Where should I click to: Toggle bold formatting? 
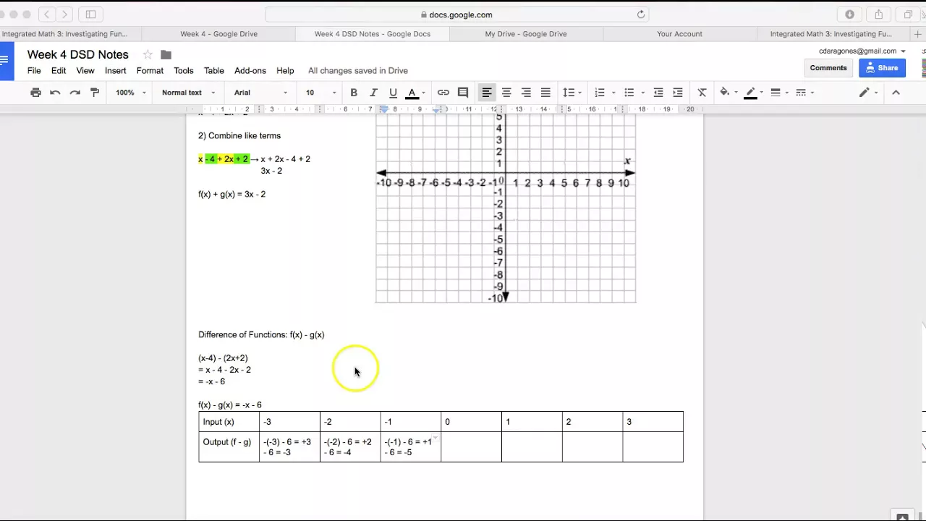pos(354,93)
